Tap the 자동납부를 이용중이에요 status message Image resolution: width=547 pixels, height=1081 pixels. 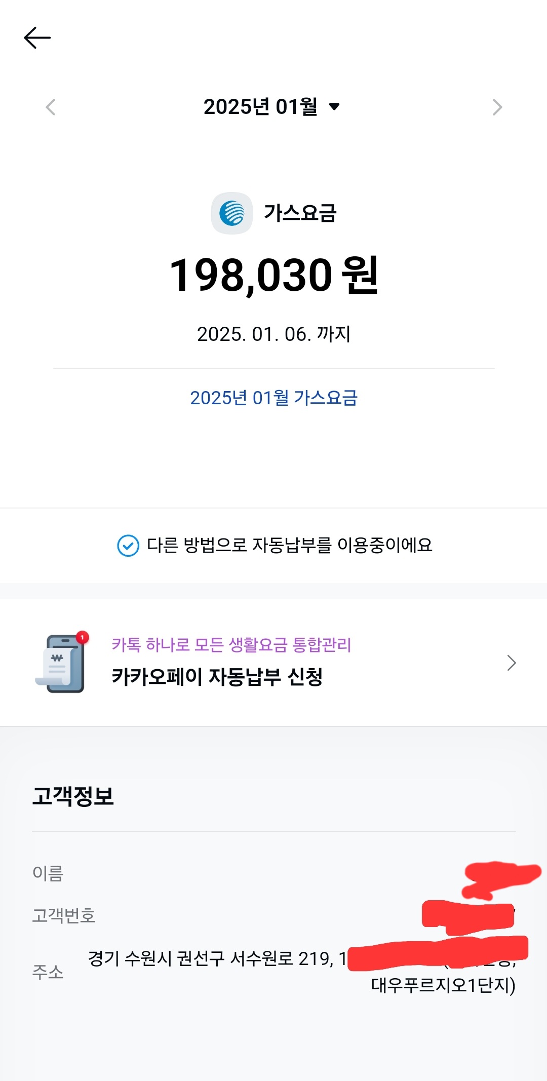click(x=290, y=546)
